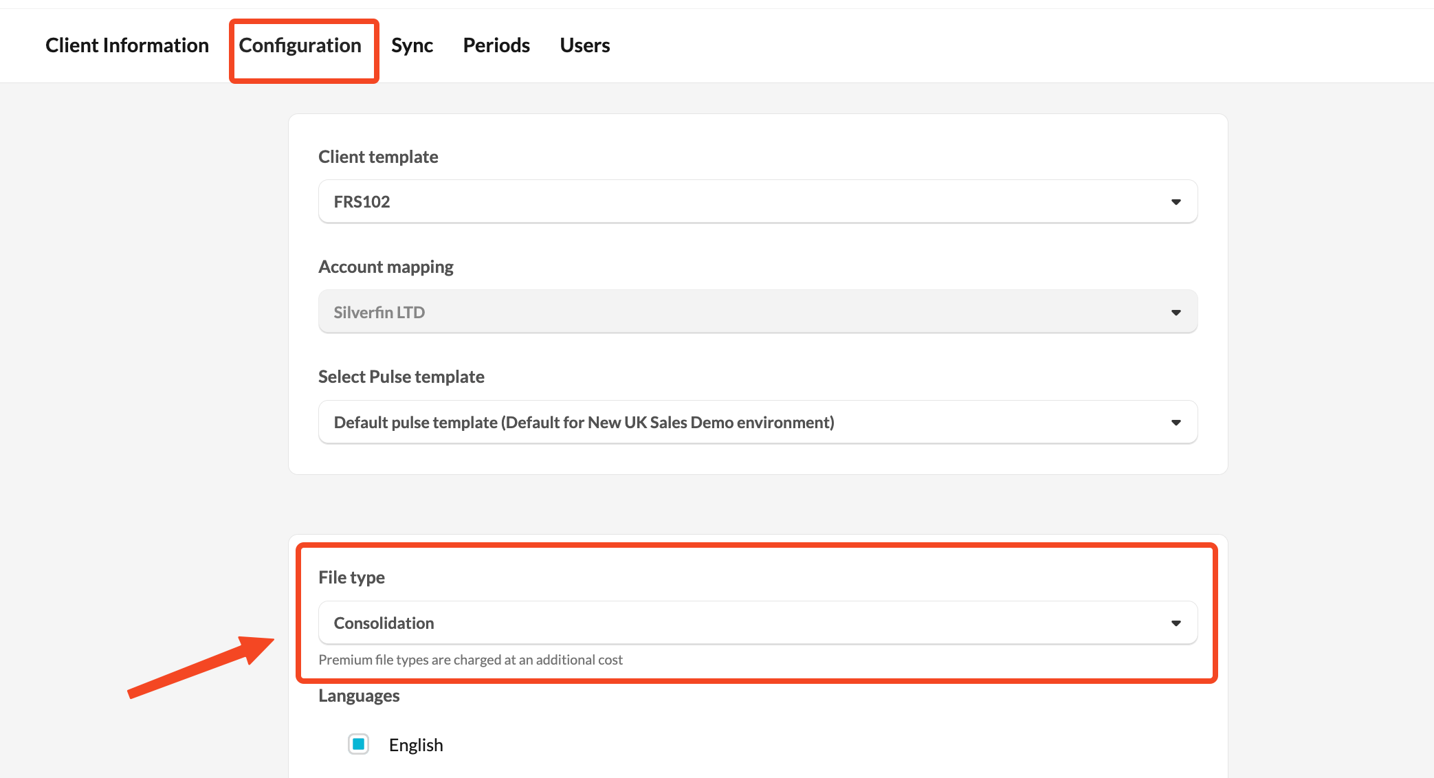
Task: Toggle the English language checkbox
Action: pos(358,744)
